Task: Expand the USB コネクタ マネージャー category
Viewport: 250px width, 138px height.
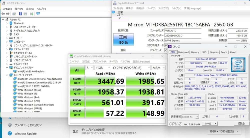Action: tap(7, 27)
